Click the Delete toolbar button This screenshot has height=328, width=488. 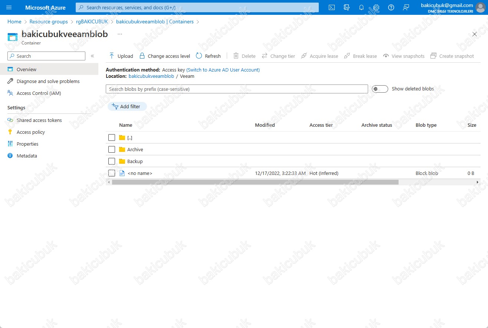tap(244, 56)
